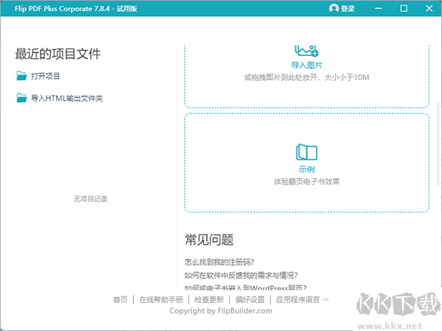This screenshot has height=331, width=442.
Task: Click the 导入图片 label
Action: click(306, 65)
